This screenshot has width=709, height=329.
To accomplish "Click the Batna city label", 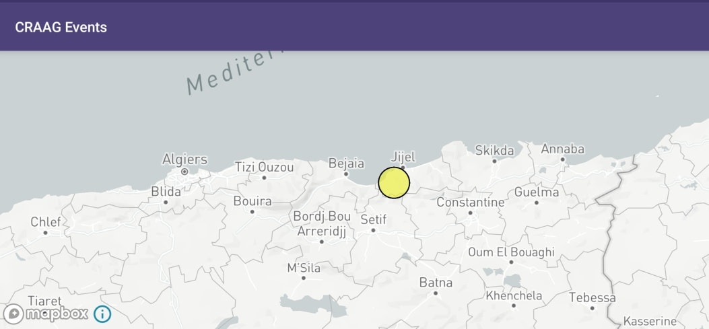I will coord(436,283).
